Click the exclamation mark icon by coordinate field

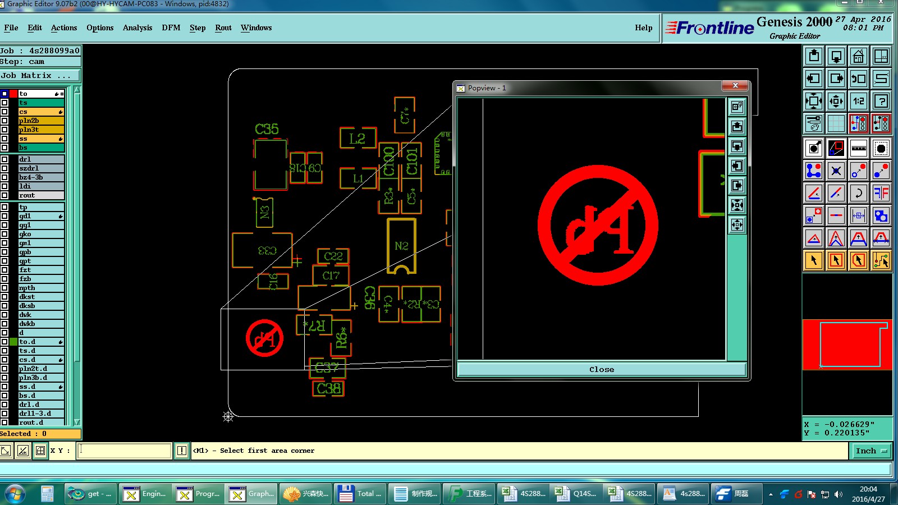click(x=182, y=451)
